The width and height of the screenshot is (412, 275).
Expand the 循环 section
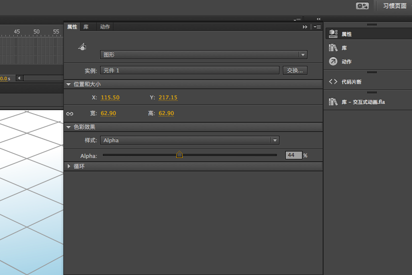click(x=69, y=166)
